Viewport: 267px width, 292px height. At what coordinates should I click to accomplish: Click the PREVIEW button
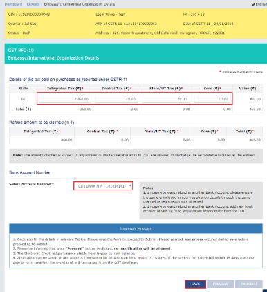(221, 284)
